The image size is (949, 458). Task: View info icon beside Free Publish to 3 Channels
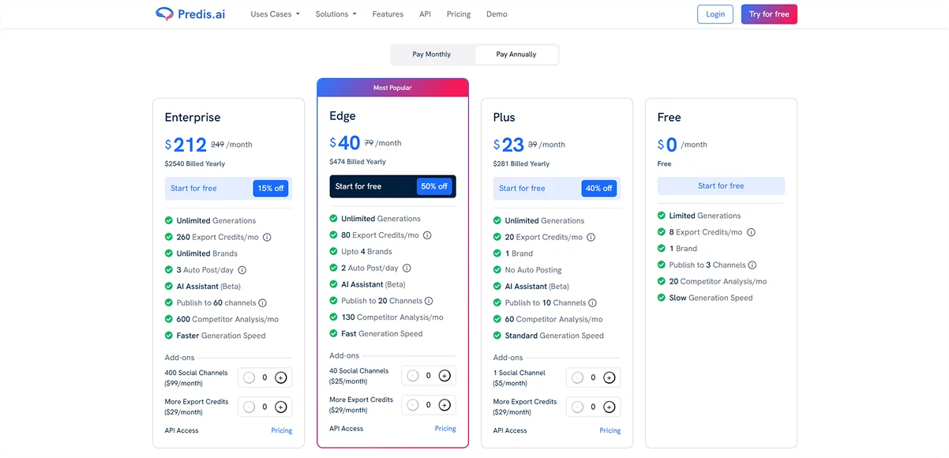(x=752, y=265)
